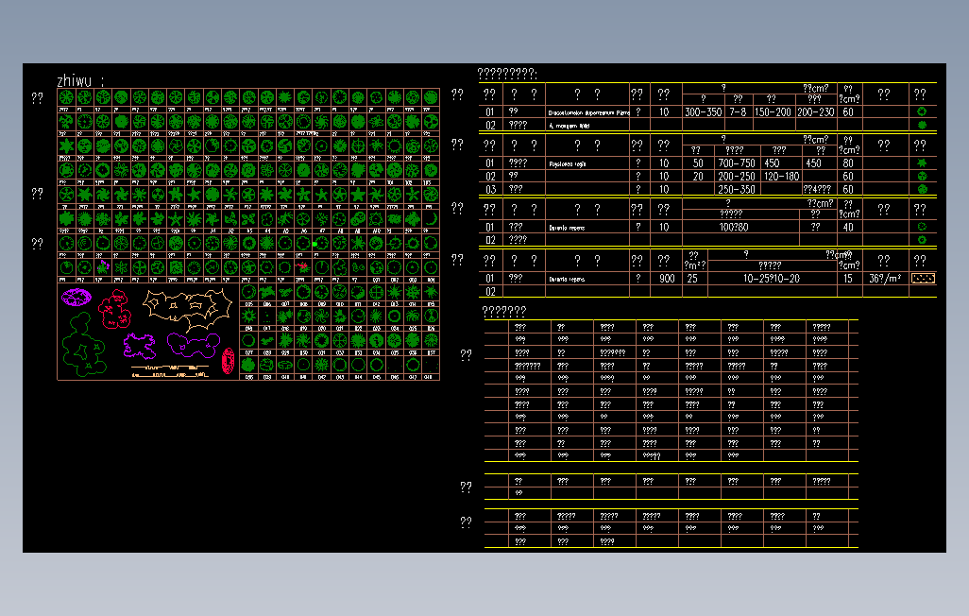This screenshot has width=969, height=616.
Task: Click the '300-350' table cell
Action: 704,111
